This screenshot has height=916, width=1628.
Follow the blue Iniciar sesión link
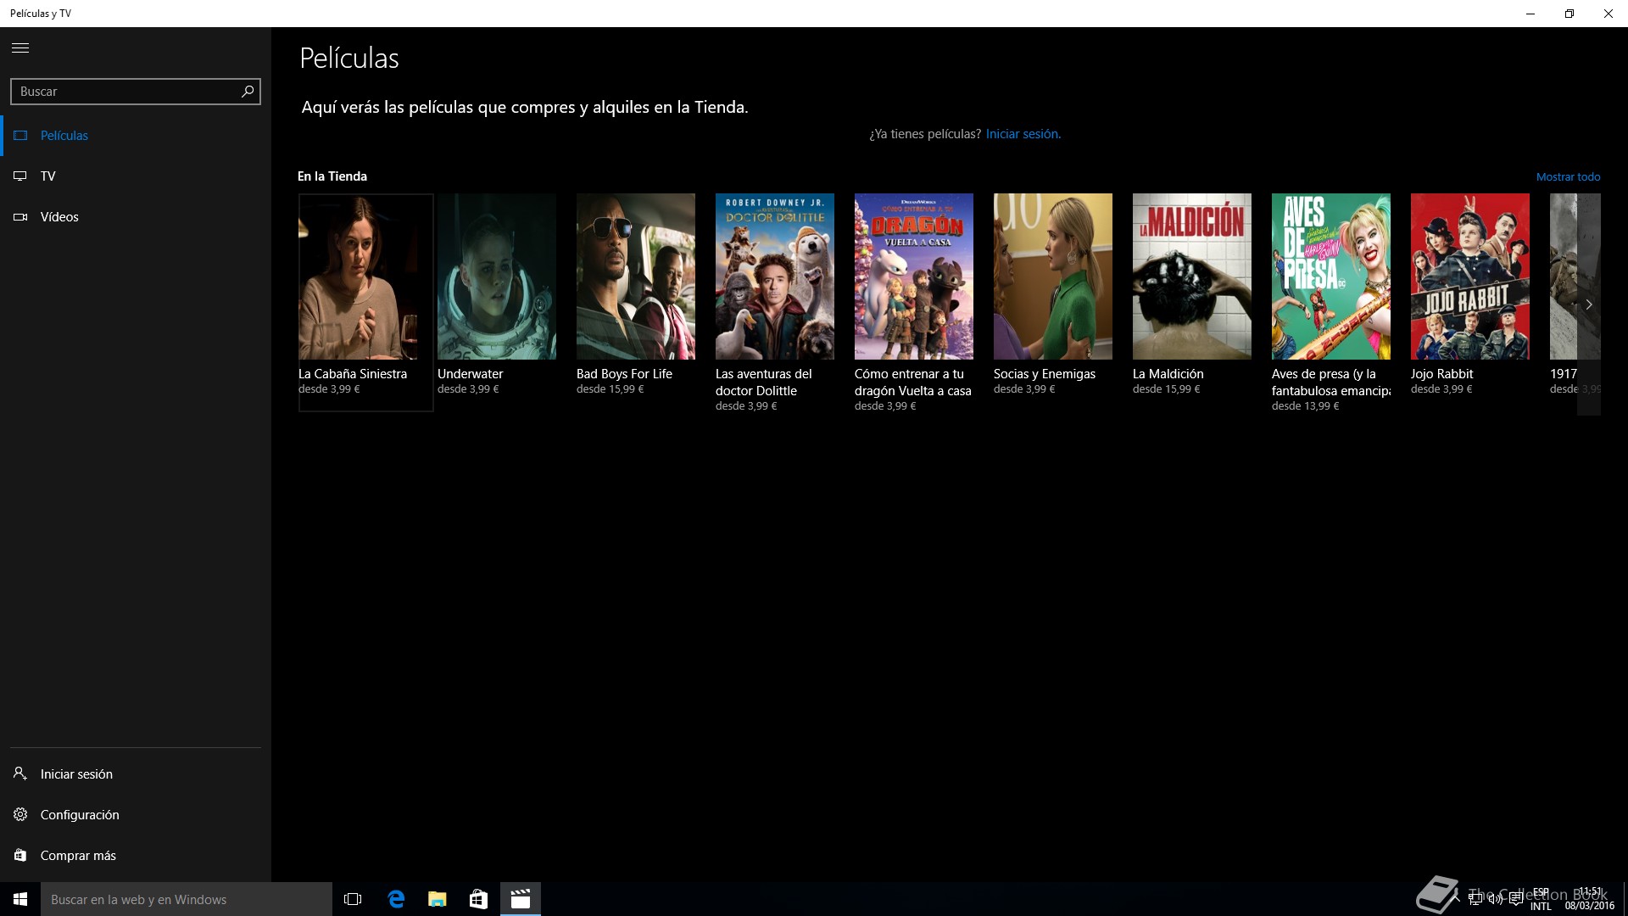point(1023,134)
